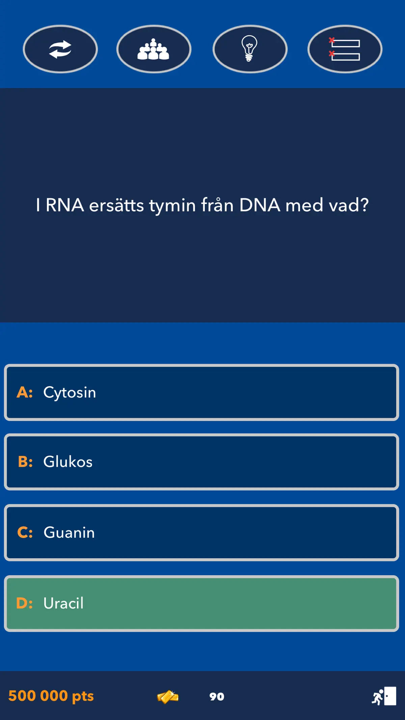Click the orange "D:" letter on green answer
The width and height of the screenshot is (405, 720).
pyautogui.click(x=25, y=603)
